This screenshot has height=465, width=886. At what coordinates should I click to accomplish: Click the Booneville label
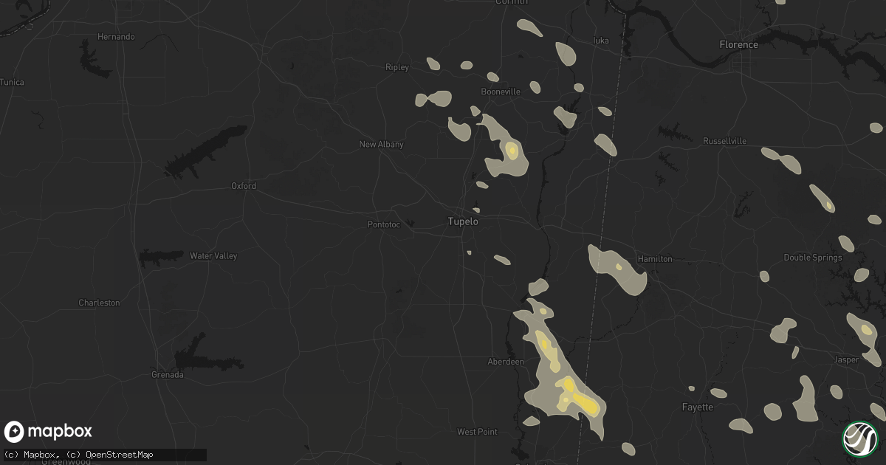point(501,92)
